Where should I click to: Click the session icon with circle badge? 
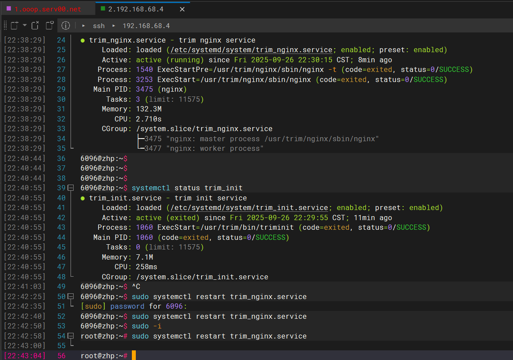tap(49, 25)
